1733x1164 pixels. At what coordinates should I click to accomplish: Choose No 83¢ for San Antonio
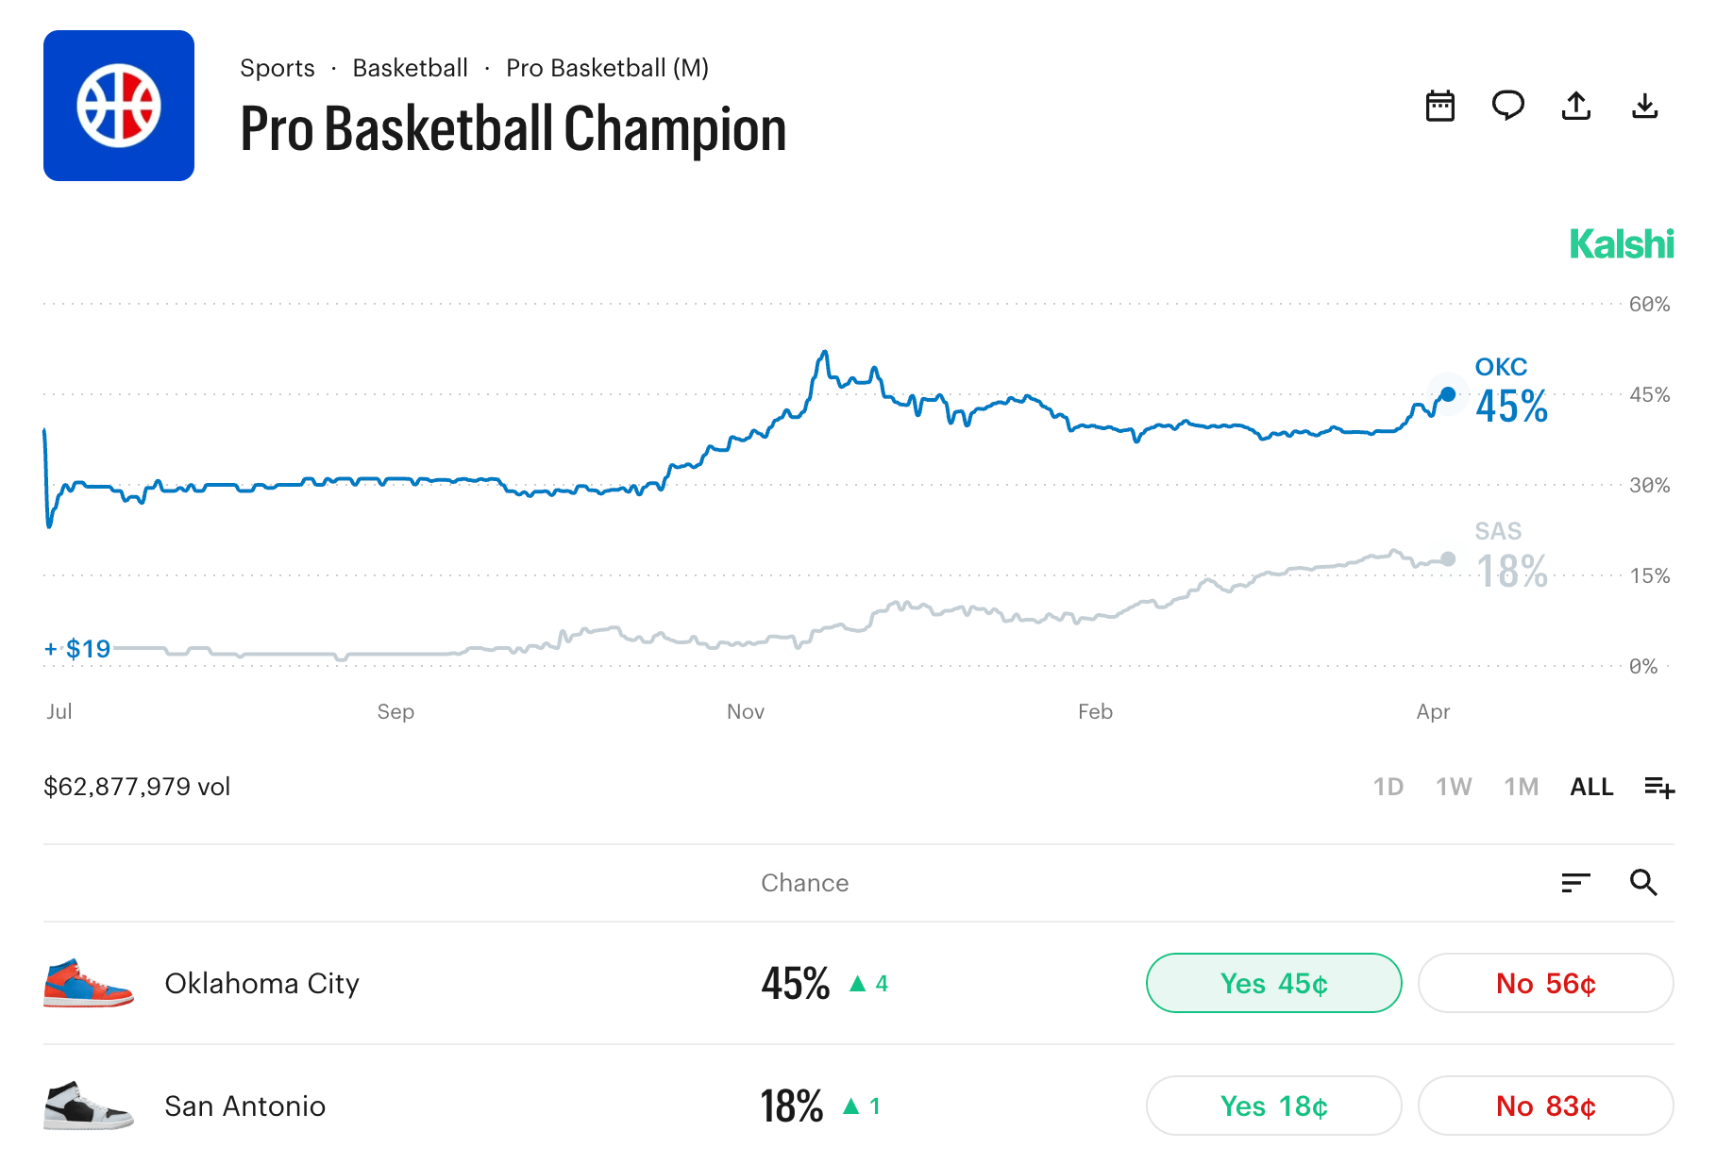pos(1545,1106)
